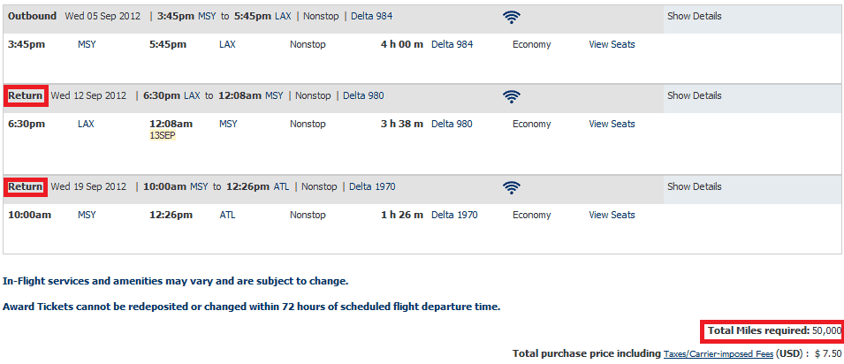Click Economy cabin on Delta 1970 row
This screenshot has height=364, width=844.
531,215
